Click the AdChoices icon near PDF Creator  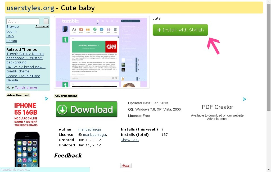click(244, 99)
